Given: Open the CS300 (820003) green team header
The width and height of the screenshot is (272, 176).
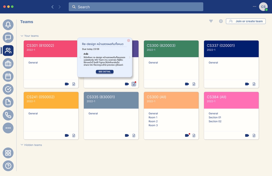Looking at the screenshot, I should click(171, 49).
